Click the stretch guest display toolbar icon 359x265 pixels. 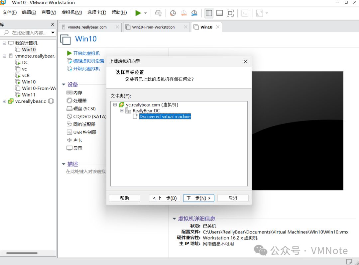259,13
